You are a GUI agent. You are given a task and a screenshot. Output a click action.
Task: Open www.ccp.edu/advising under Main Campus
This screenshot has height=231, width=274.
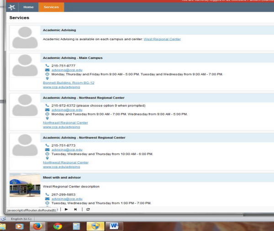[x=62, y=87]
